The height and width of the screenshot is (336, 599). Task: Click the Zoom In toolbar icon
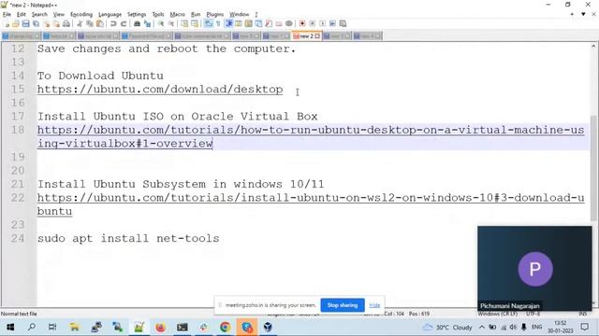point(161,23)
